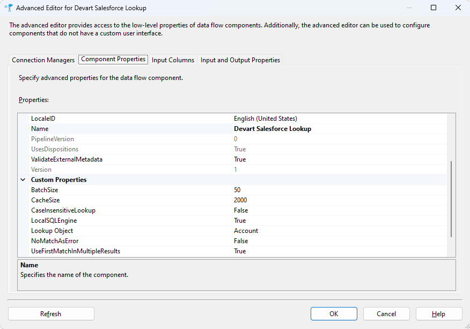Click the UseFirstMatchInMultipleResults property row
Viewport: 470px width, 329px height.
click(x=75, y=251)
